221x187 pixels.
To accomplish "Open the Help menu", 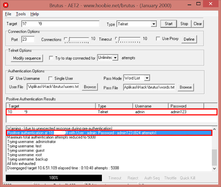I will 35,14.
